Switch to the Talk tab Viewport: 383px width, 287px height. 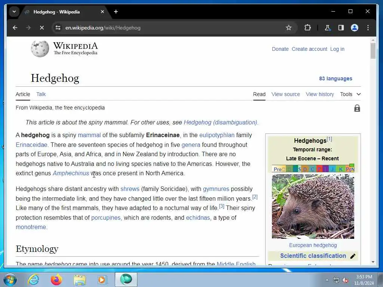[x=41, y=94]
